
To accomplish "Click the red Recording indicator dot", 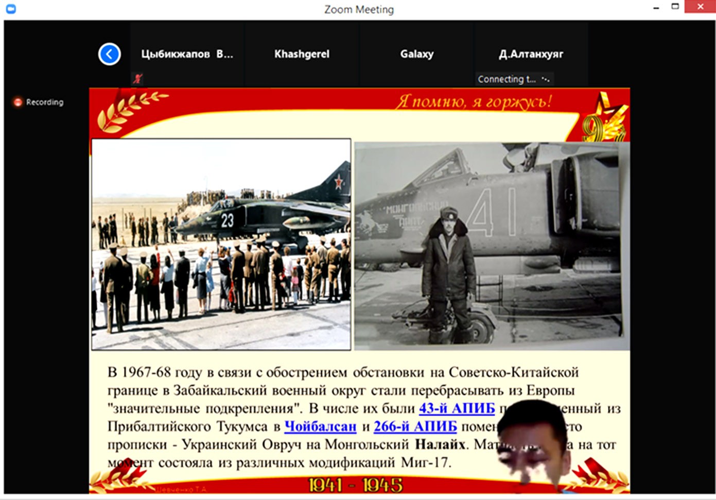I will [18, 102].
